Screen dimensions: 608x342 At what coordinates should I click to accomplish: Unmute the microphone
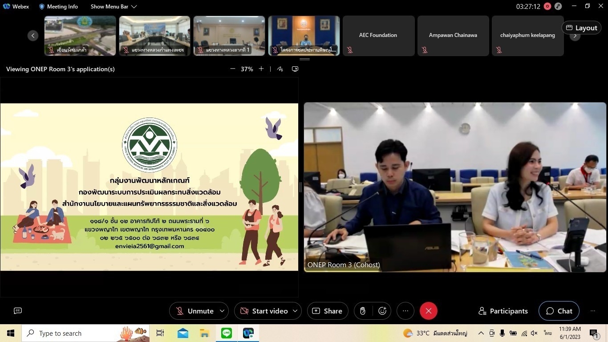195,311
